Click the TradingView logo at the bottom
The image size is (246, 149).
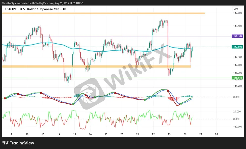pyautogui.click(x=18, y=143)
